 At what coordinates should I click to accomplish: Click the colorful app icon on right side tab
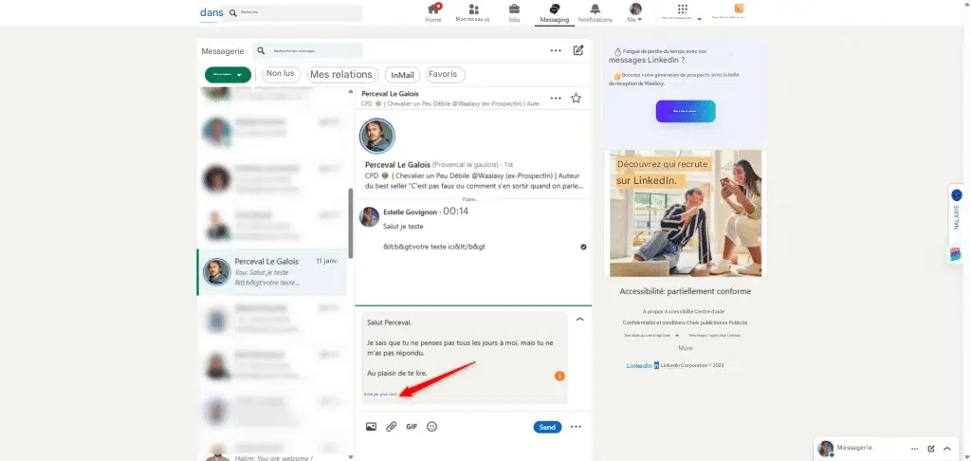(x=956, y=254)
